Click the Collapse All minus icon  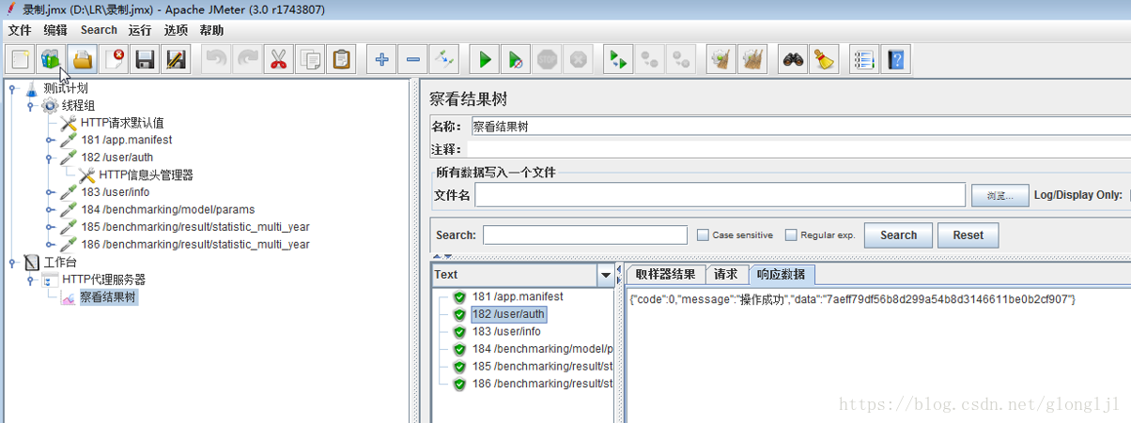click(412, 60)
